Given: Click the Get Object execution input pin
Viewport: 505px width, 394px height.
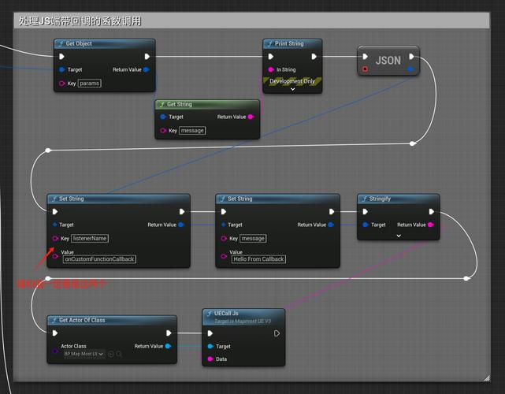Looking at the screenshot, I should point(61,57).
